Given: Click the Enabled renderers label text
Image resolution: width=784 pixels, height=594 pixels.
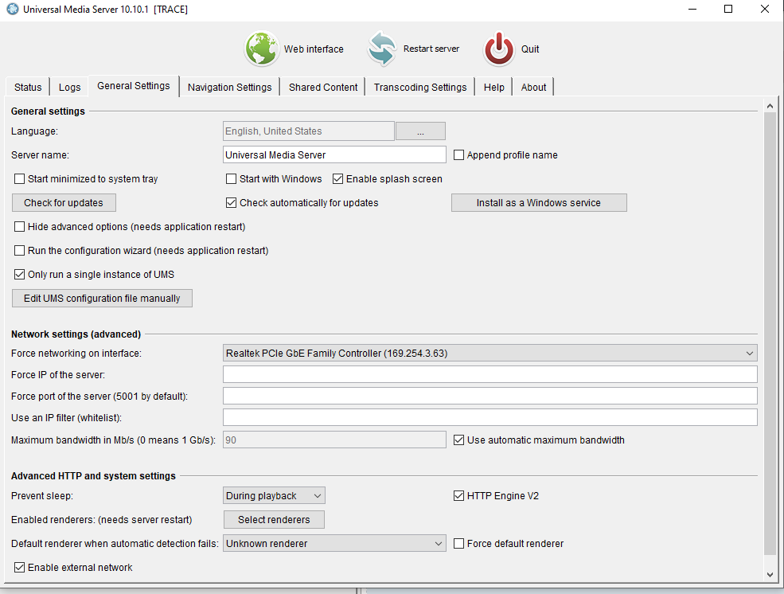Looking at the screenshot, I should [x=102, y=519].
